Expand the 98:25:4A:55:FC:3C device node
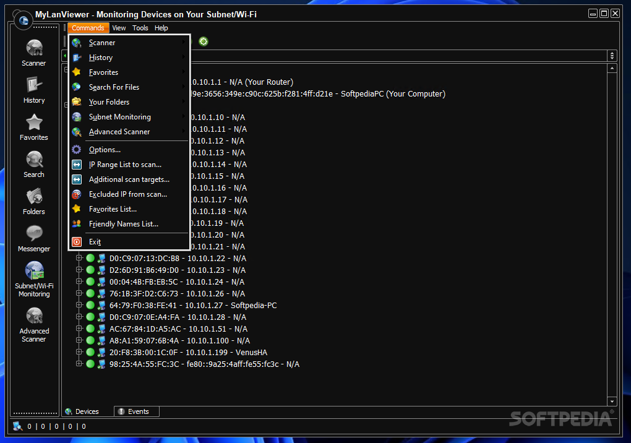Screen dimensions: 631x443 click(79, 364)
